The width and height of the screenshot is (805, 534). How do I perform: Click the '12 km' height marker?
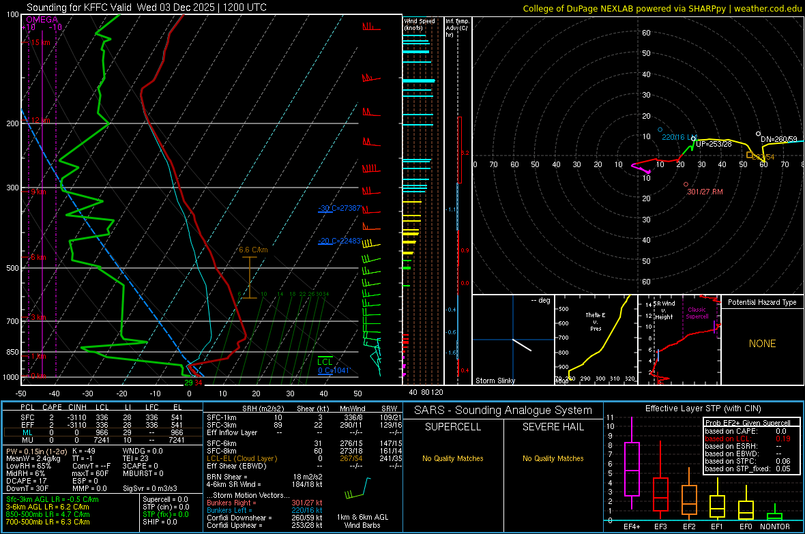40,120
